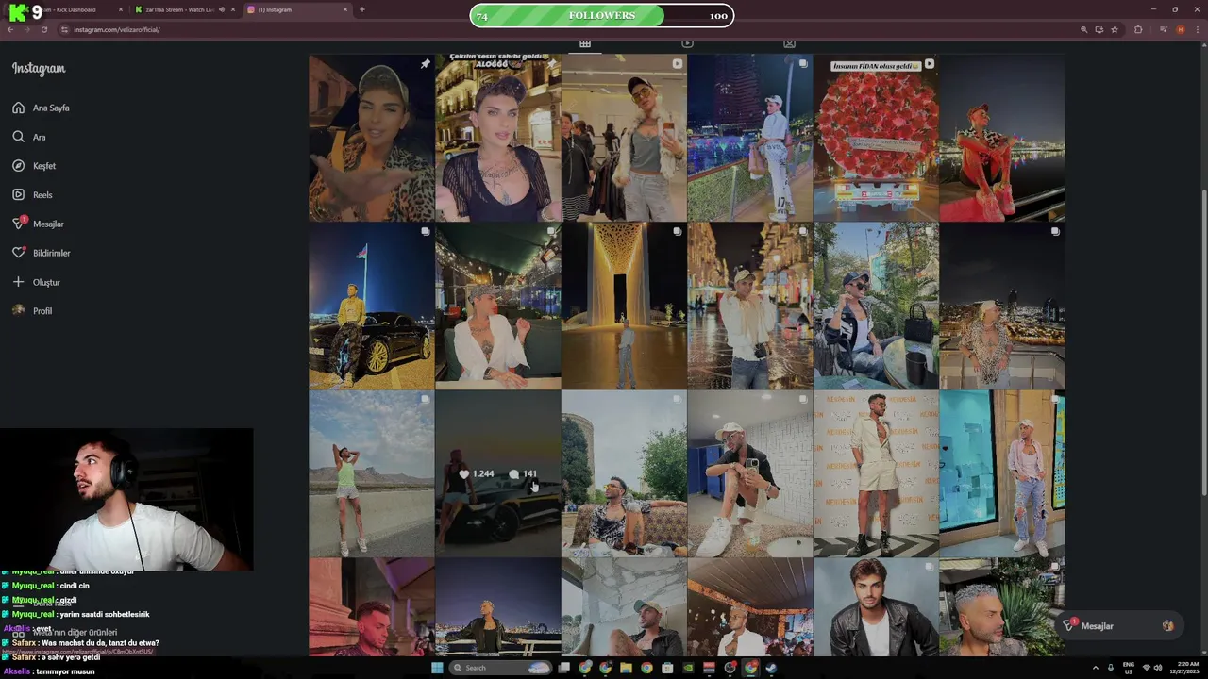Open post with man beside black car and flag
This screenshot has height=679, width=1208.
pos(372,306)
